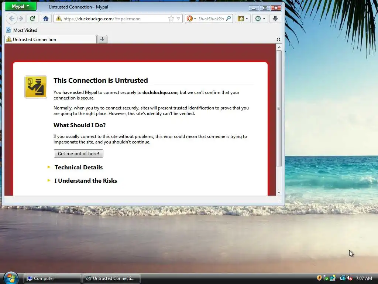Select the Untrusted Connection tab
This screenshot has height=284, width=378.
tap(51, 39)
